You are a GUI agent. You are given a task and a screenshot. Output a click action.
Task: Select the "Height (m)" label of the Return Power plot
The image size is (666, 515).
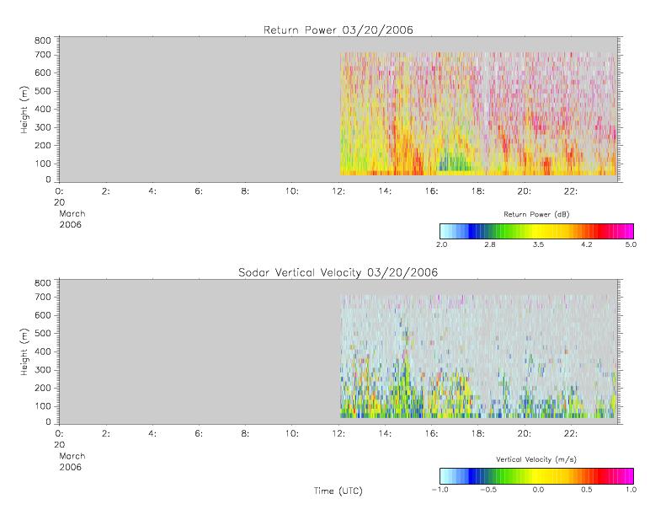24,110
